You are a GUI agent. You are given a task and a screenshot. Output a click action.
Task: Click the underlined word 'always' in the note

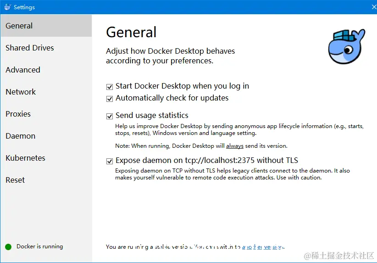[x=235, y=146]
